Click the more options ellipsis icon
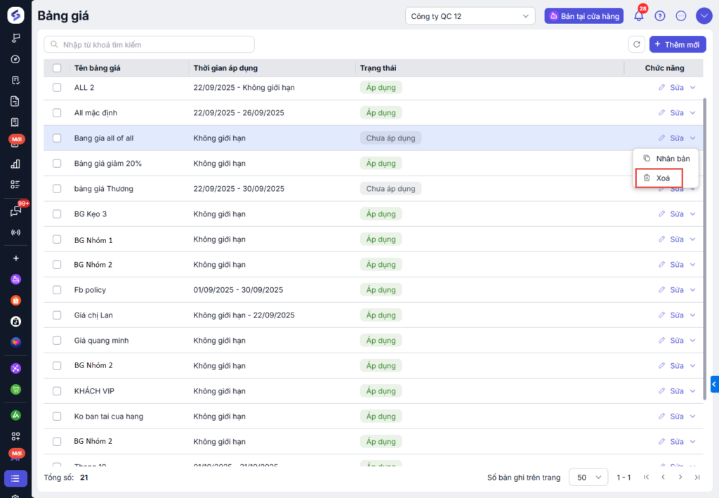The image size is (719, 498). coord(680,16)
